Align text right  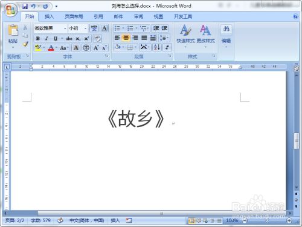[x=135, y=38]
